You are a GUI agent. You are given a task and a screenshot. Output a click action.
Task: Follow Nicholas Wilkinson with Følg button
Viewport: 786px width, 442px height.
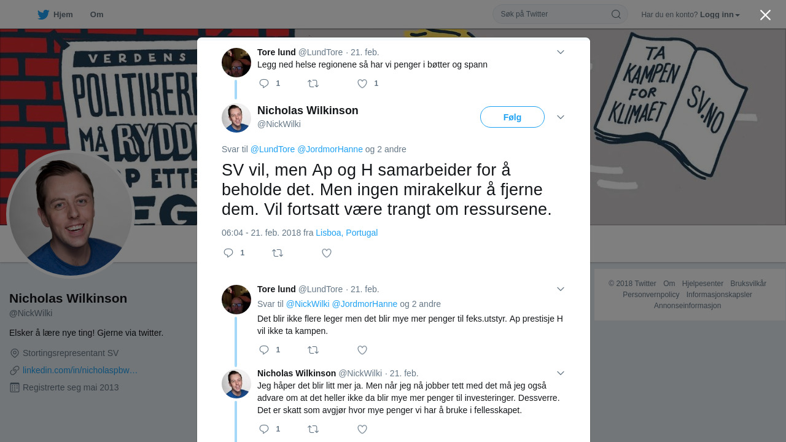point(512,117)
